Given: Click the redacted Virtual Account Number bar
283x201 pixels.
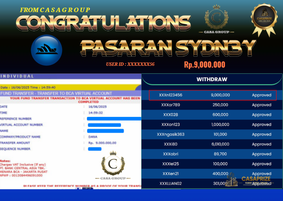Looking at the screenshot, I should click(104, 125).
